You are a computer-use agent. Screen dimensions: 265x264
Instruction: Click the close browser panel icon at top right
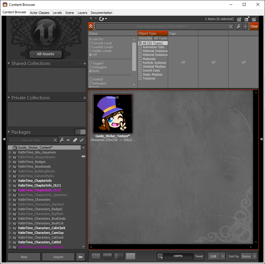pyautogui.click(x=254, y=19)
